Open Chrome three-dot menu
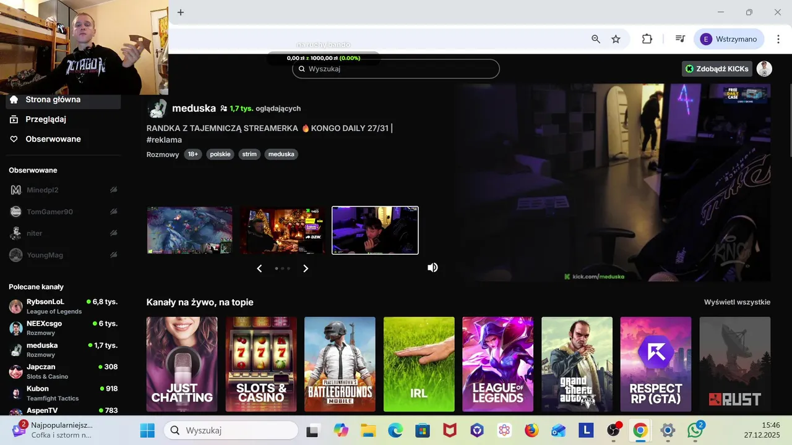The width and height of the screenshot is (792, 445). 778,39
